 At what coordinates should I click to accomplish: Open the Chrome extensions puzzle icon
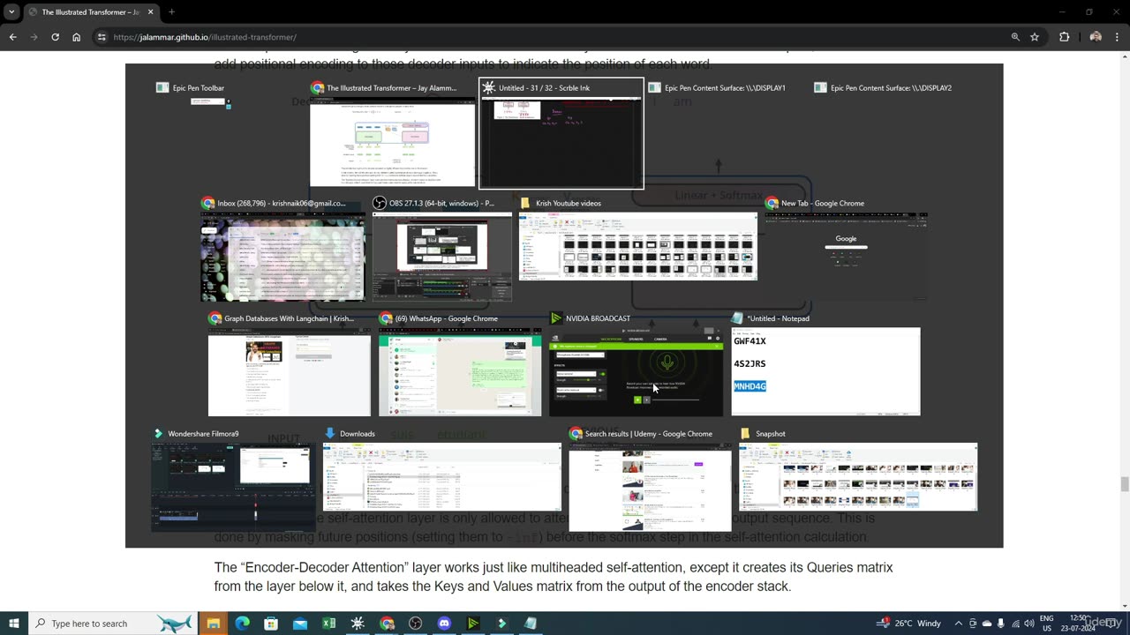pos(1064,37)
